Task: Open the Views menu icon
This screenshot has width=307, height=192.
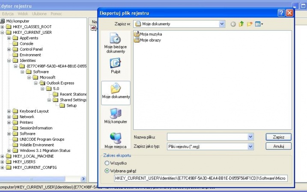Action: point(259,24)
